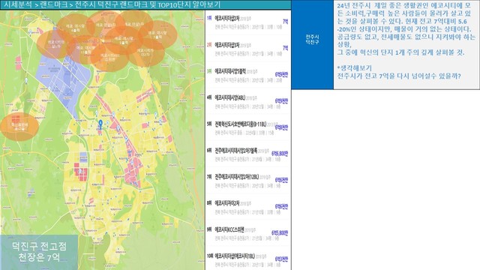Viewport: 480px width, 270px height.
Task: Open 2위 에코시티더샵3차 list entry
Action: [x=248, y=49]
